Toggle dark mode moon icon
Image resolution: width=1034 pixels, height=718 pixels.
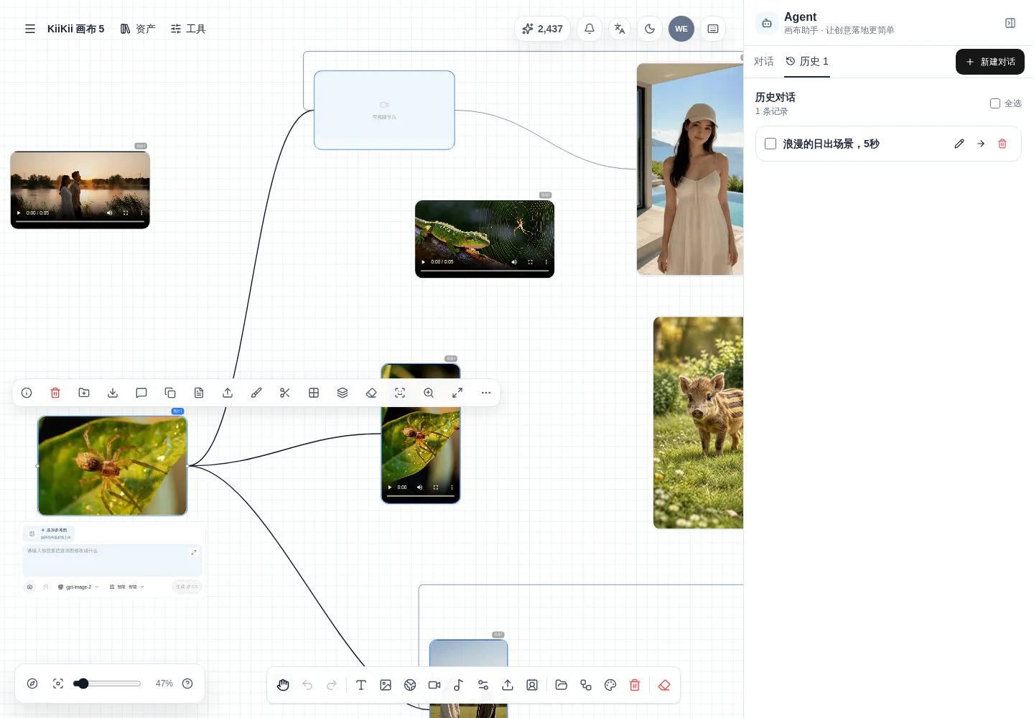coord(650,29)
